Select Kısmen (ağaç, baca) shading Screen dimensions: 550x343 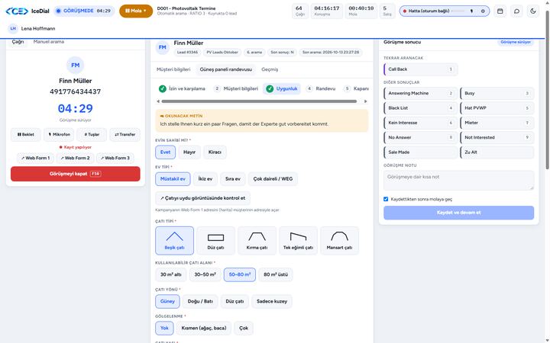[x=204, y=329]
